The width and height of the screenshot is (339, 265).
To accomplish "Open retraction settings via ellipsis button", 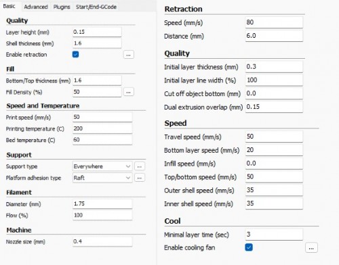I will pyautogui.click(x=129, y=55).
